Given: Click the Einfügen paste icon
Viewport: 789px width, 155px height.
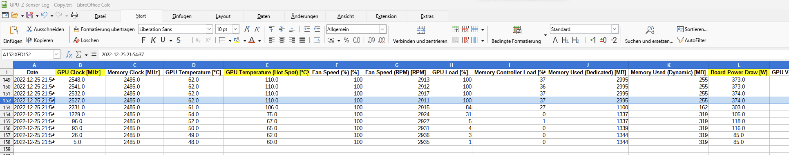Looking at the screenshot, I should 14,30.
